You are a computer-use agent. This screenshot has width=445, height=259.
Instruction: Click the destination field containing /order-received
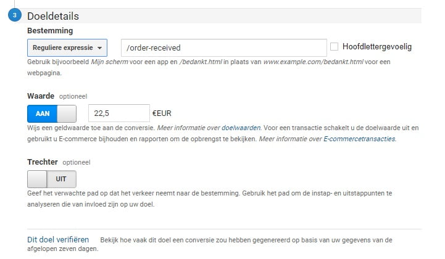(x=223, y=47)
